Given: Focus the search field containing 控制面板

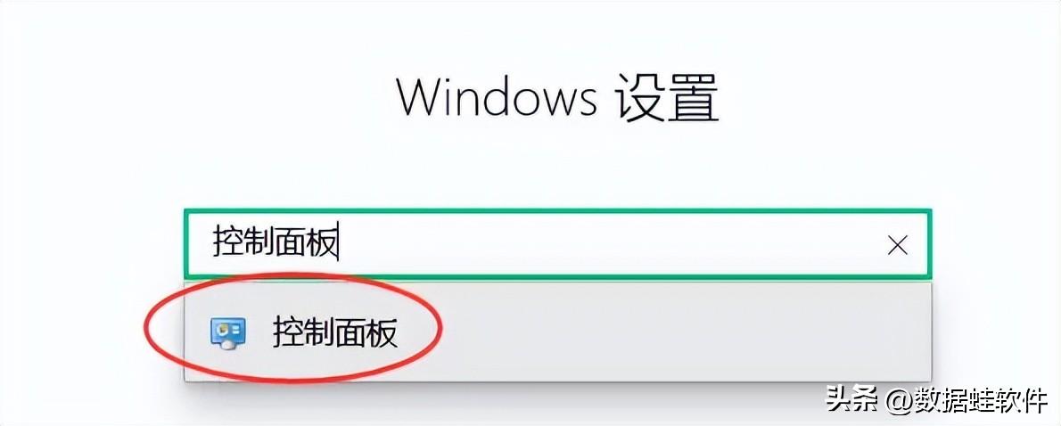Looking at the screenshot, I should pyautogui.click(x=557, y=243).
